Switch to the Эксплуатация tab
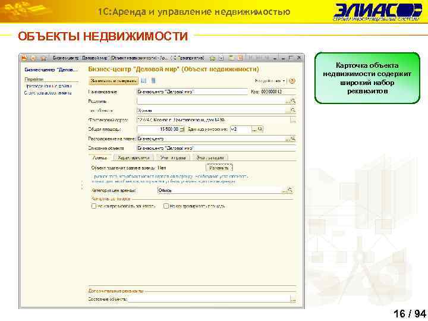Viewport: 428px width, 321px height. 210,158
